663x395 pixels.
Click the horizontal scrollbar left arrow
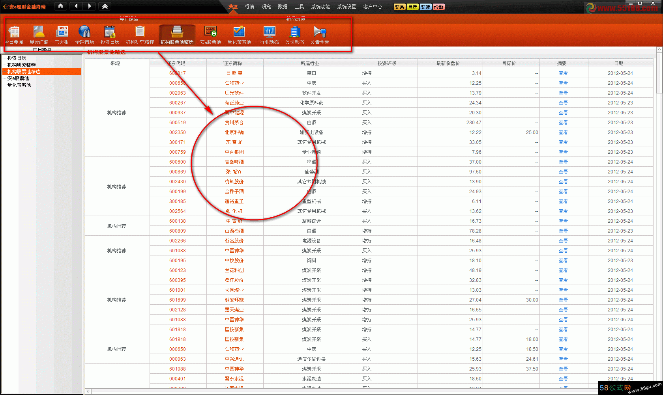88,391
